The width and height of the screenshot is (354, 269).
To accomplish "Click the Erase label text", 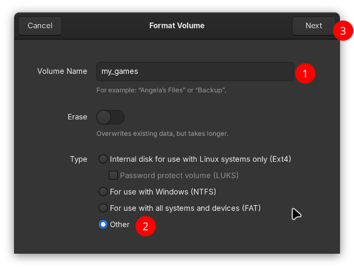I will 77,117.
